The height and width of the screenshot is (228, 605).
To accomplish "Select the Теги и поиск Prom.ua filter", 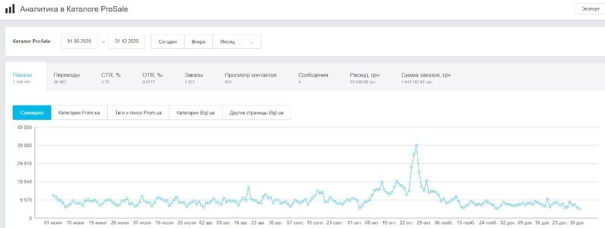I will click(138, 113).
